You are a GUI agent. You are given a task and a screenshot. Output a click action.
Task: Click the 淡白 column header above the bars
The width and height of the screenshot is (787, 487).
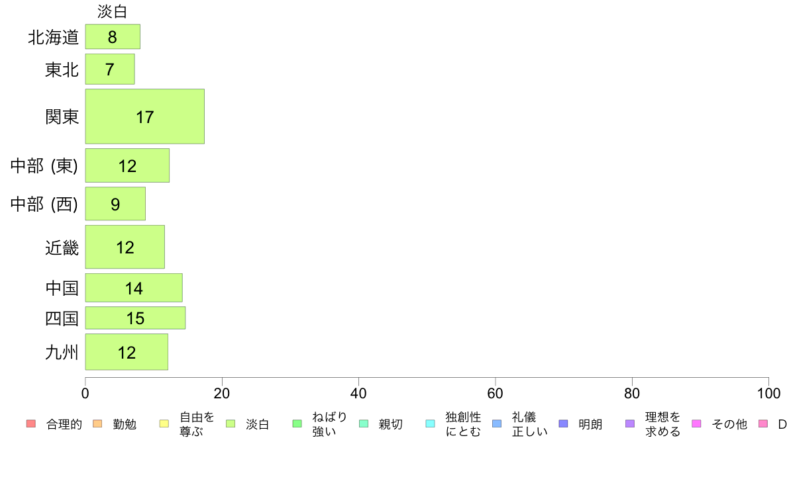tap(113, 11)
